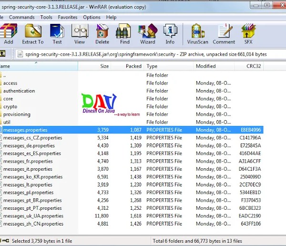Click the View file toolbar icon
Image resolution: width=286 pixels, height=246 pixels.
80,34
